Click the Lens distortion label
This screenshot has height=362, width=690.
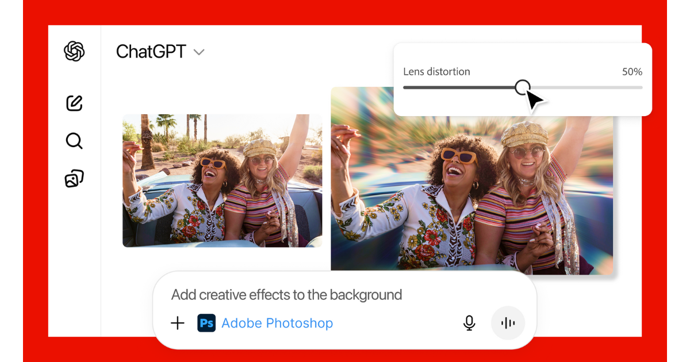tap(436, 72)
